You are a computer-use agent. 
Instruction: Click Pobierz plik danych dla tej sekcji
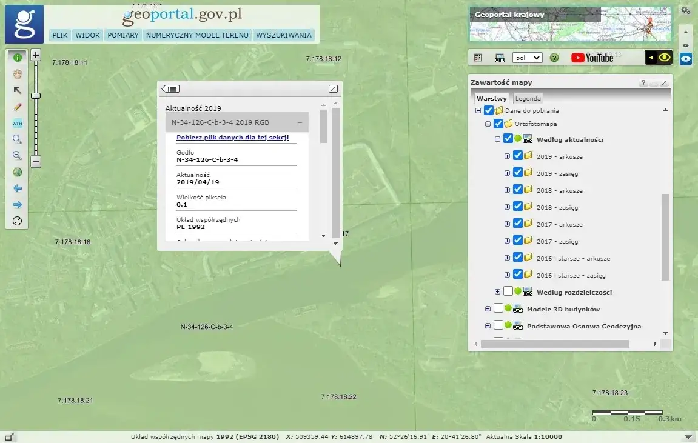click(x=232, y=138)
